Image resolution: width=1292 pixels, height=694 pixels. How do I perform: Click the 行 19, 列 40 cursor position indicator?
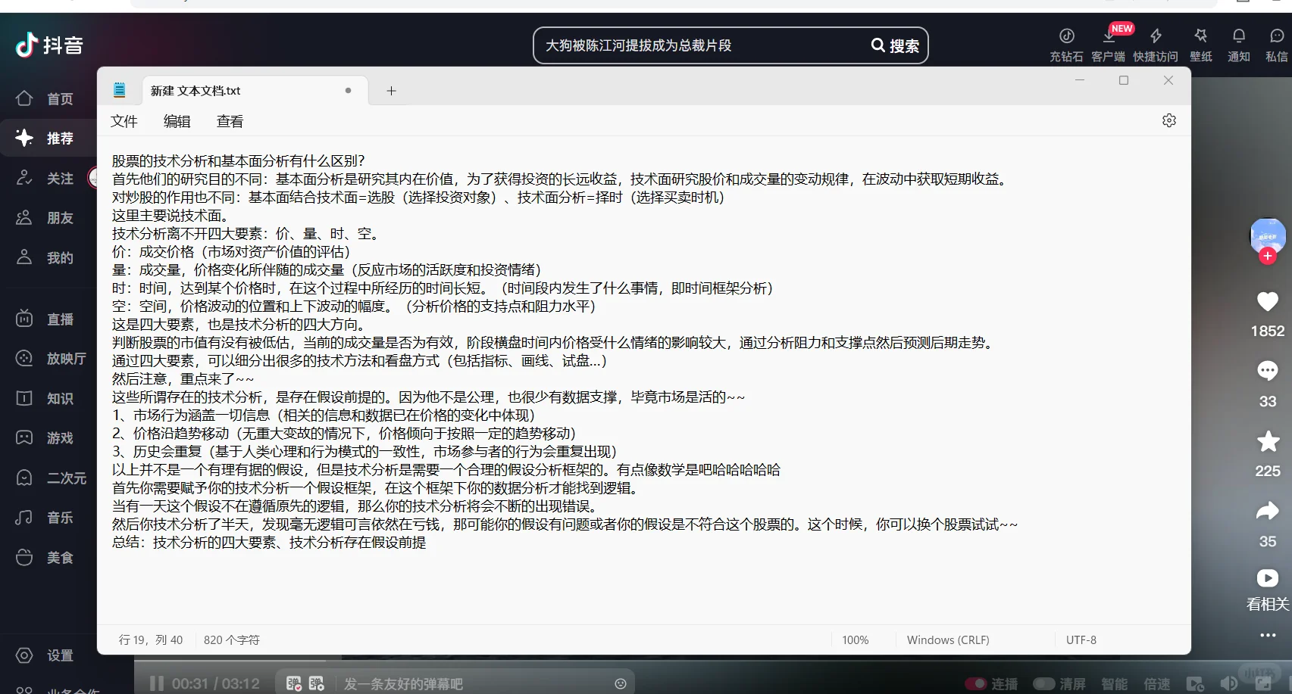pyautogui.click(x=151, y=640)
